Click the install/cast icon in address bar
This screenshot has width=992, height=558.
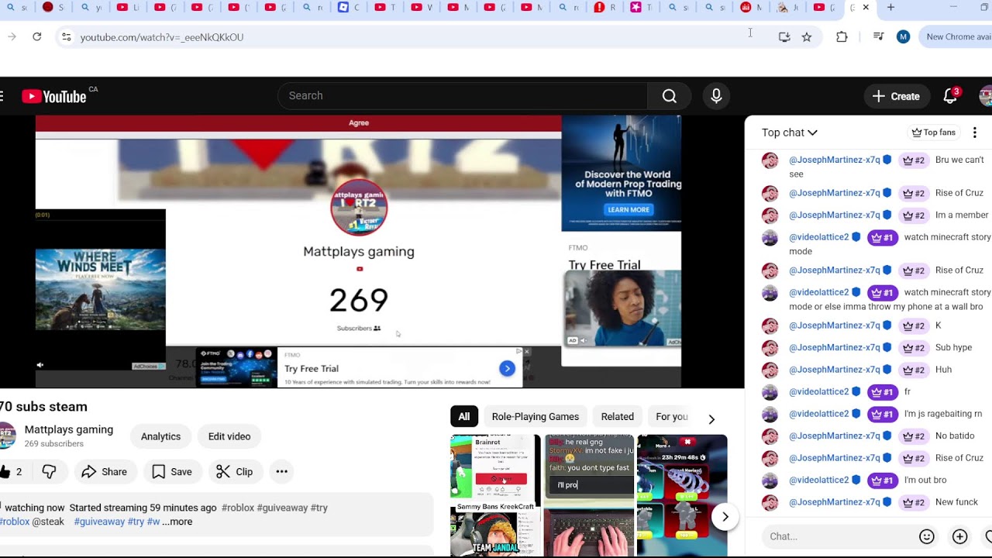coord(784,36)
